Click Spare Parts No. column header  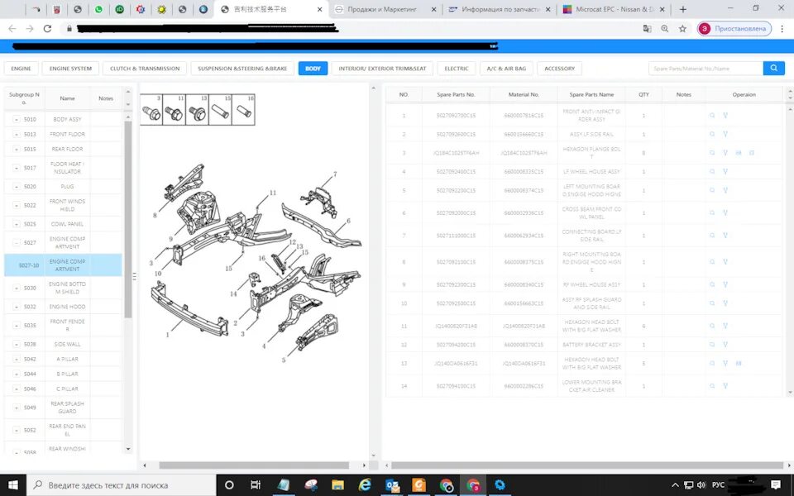pos(456,94)
